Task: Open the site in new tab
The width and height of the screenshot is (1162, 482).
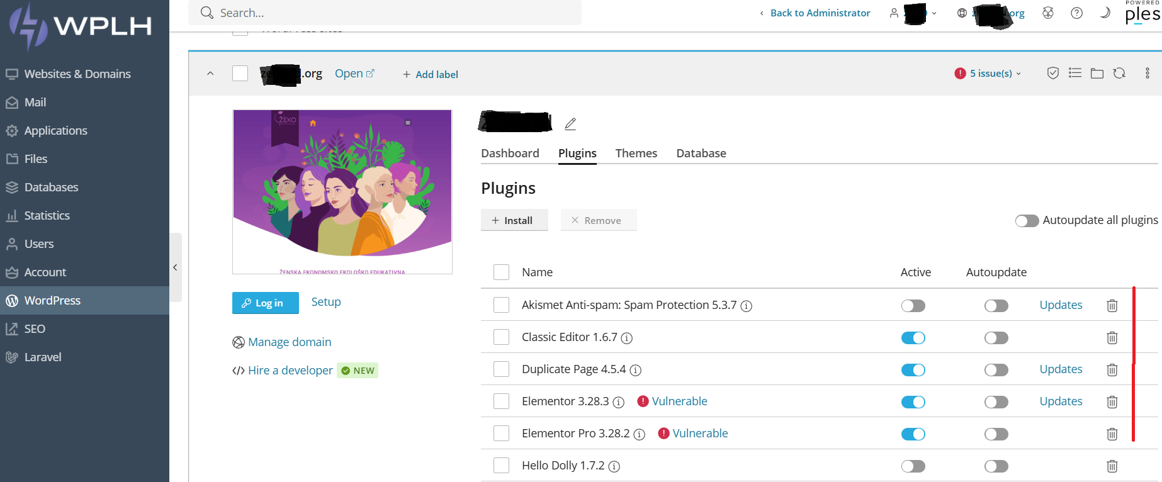Action: click(354, 74)
